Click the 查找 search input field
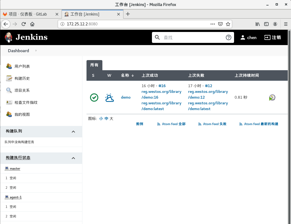 pos(193,37)
